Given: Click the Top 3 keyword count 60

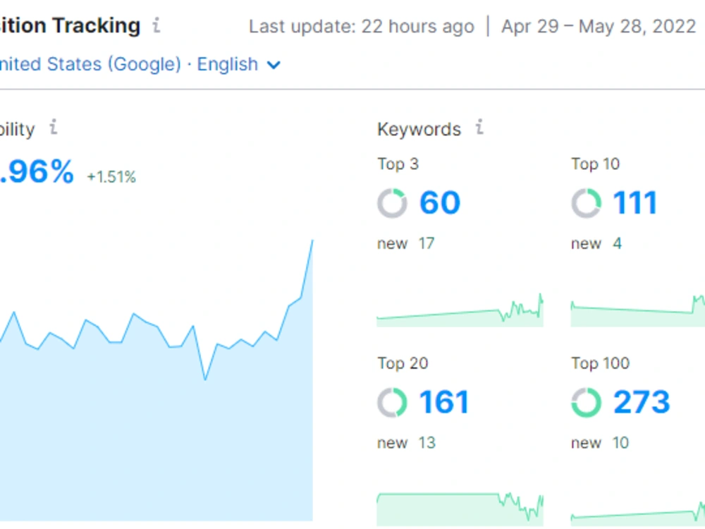Looking at the screenshot, I should coord(440,203).
